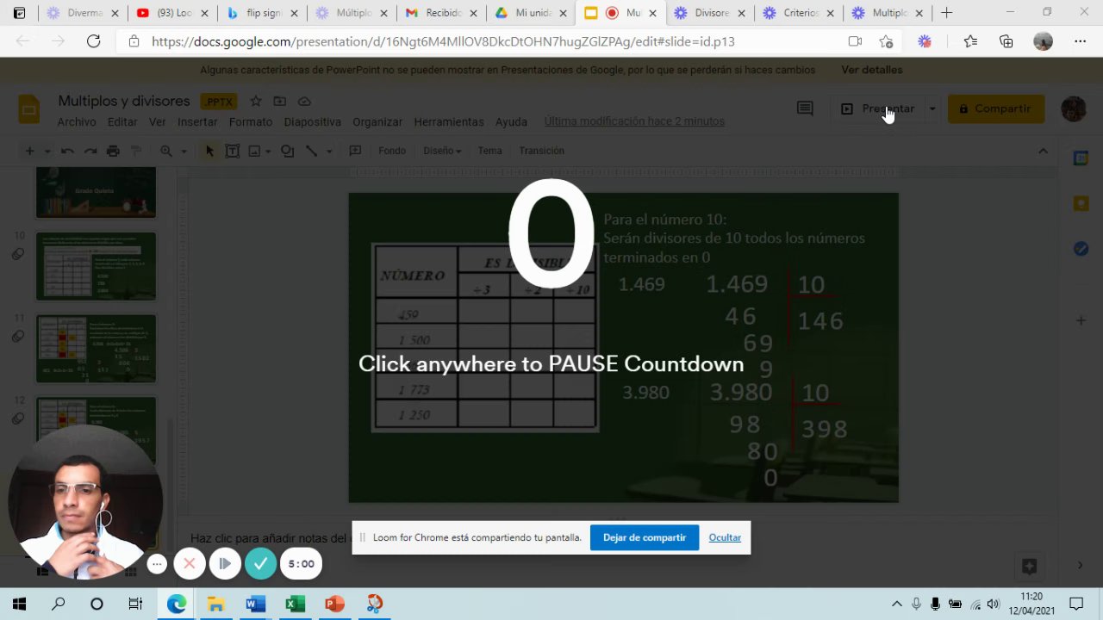Expand the insert image dropdown arrow
Image resolution: width=1103 pixels, height=620 pixels.
pyautogui.click(x=268, y=152)
